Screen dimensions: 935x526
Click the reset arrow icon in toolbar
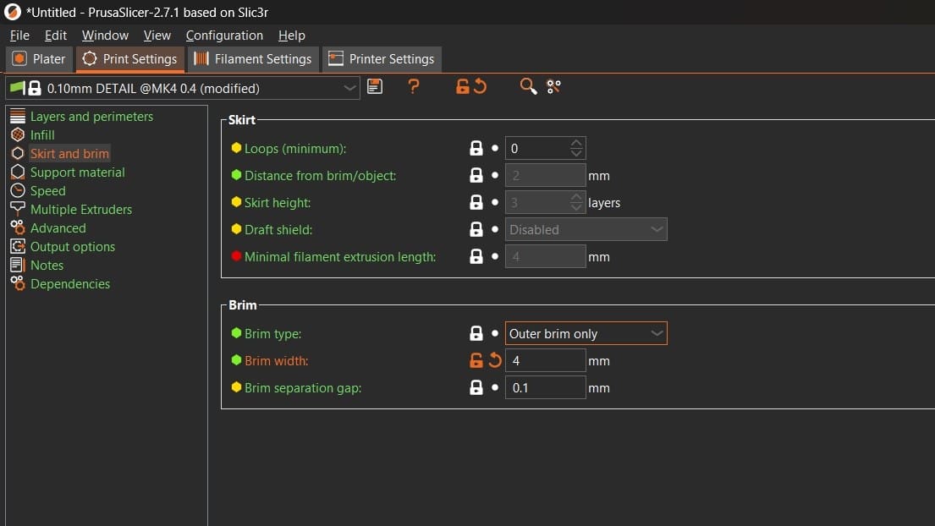(480, 86)
